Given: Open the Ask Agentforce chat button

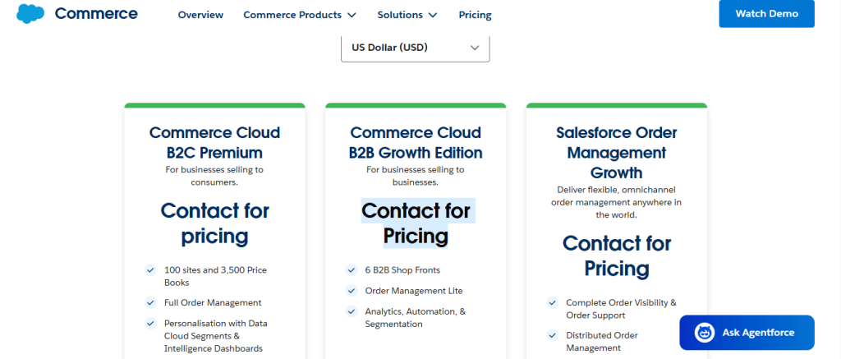Looking at the screenshot, I should tap(747, 333).
